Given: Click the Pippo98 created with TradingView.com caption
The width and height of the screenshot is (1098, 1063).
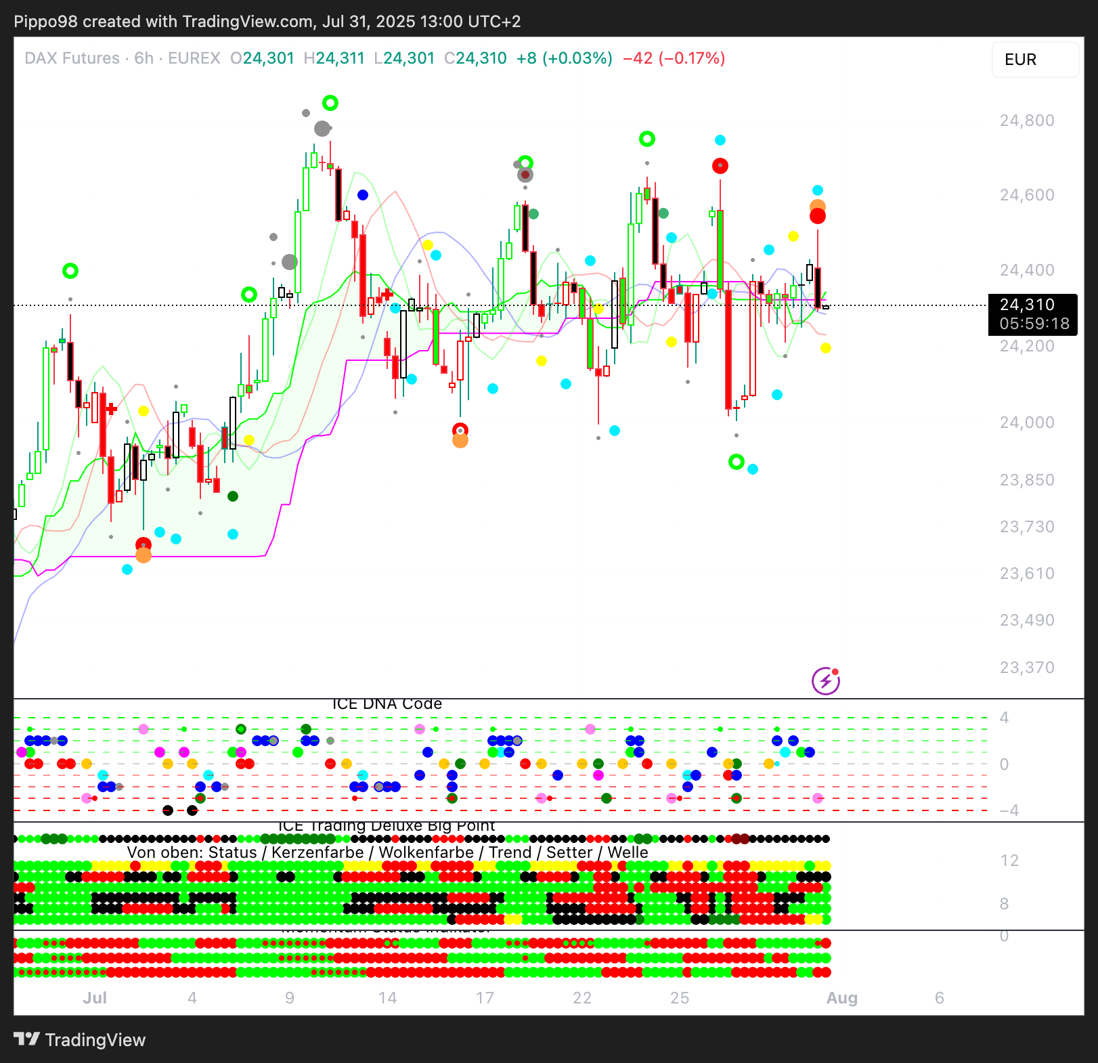Looking at the screenshot, I should (267, 22).
